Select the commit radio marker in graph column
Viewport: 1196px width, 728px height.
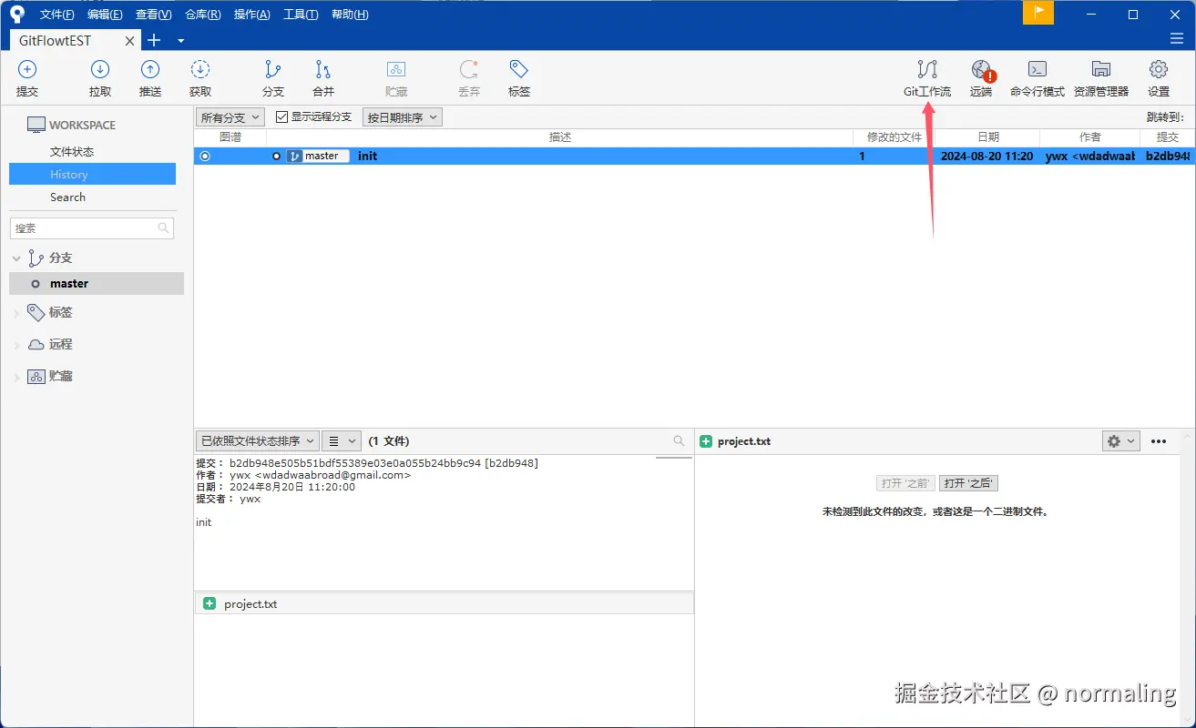click(205, 157)
